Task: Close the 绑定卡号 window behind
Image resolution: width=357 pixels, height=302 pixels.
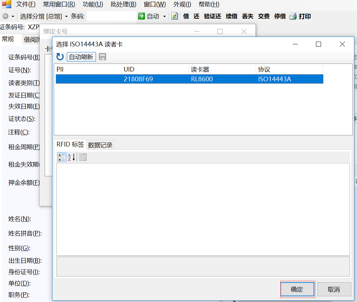Action: coord(244,31)
